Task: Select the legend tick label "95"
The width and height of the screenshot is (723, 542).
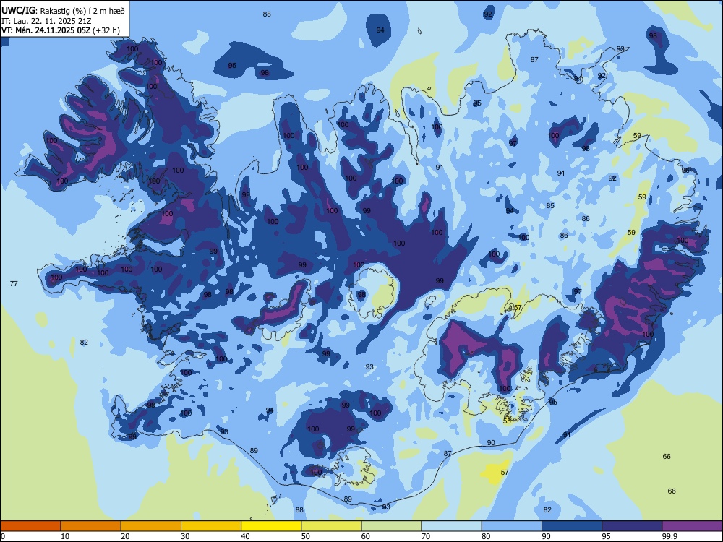Action: (607, 536)
